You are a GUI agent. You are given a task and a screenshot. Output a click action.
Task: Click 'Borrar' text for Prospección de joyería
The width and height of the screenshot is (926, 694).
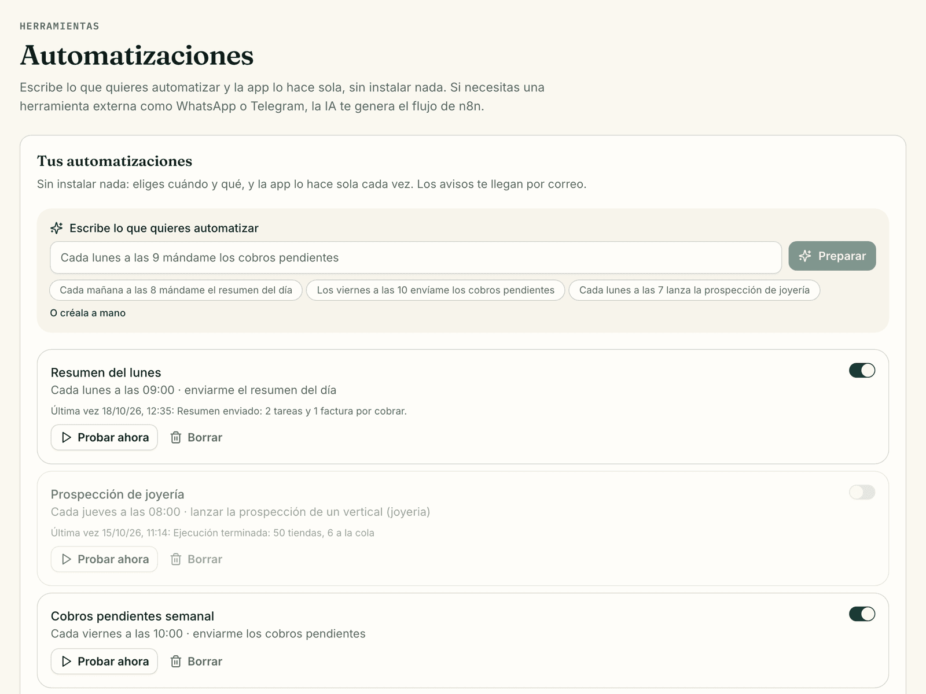click(205, 559)
